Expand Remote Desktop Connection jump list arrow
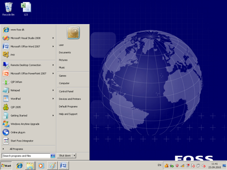Image resolution: width=227 pixels, height=170 pixels. [x=53, y=65]
